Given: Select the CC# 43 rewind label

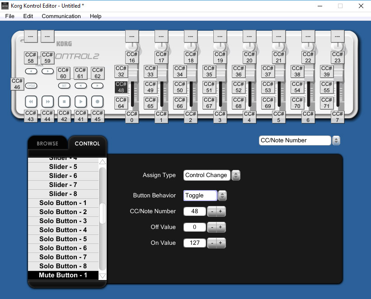Looking at the screenshot, I should pyautogui.click(x=31, y=116).
